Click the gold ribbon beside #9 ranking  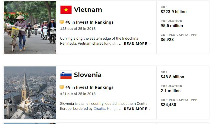[x=62, y=87]
